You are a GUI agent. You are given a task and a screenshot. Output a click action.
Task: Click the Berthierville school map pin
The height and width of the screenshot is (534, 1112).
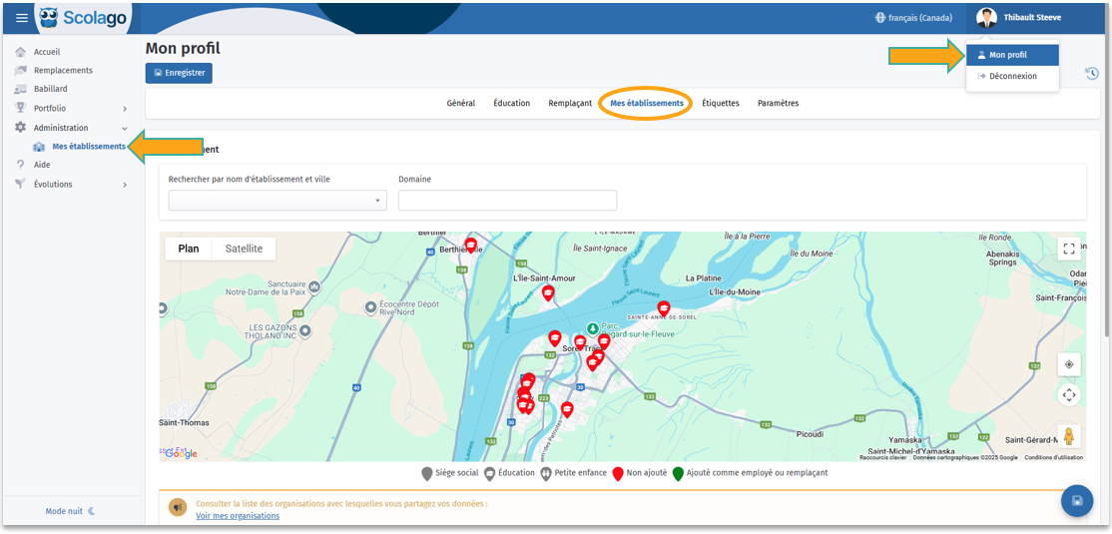pyautogui.click(x=470, y=246)
